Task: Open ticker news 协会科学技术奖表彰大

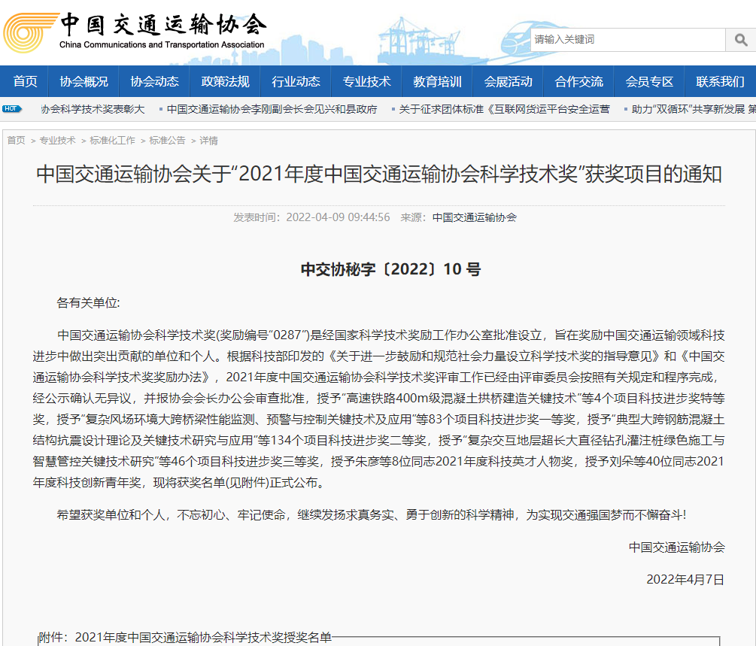Action: 93,110
